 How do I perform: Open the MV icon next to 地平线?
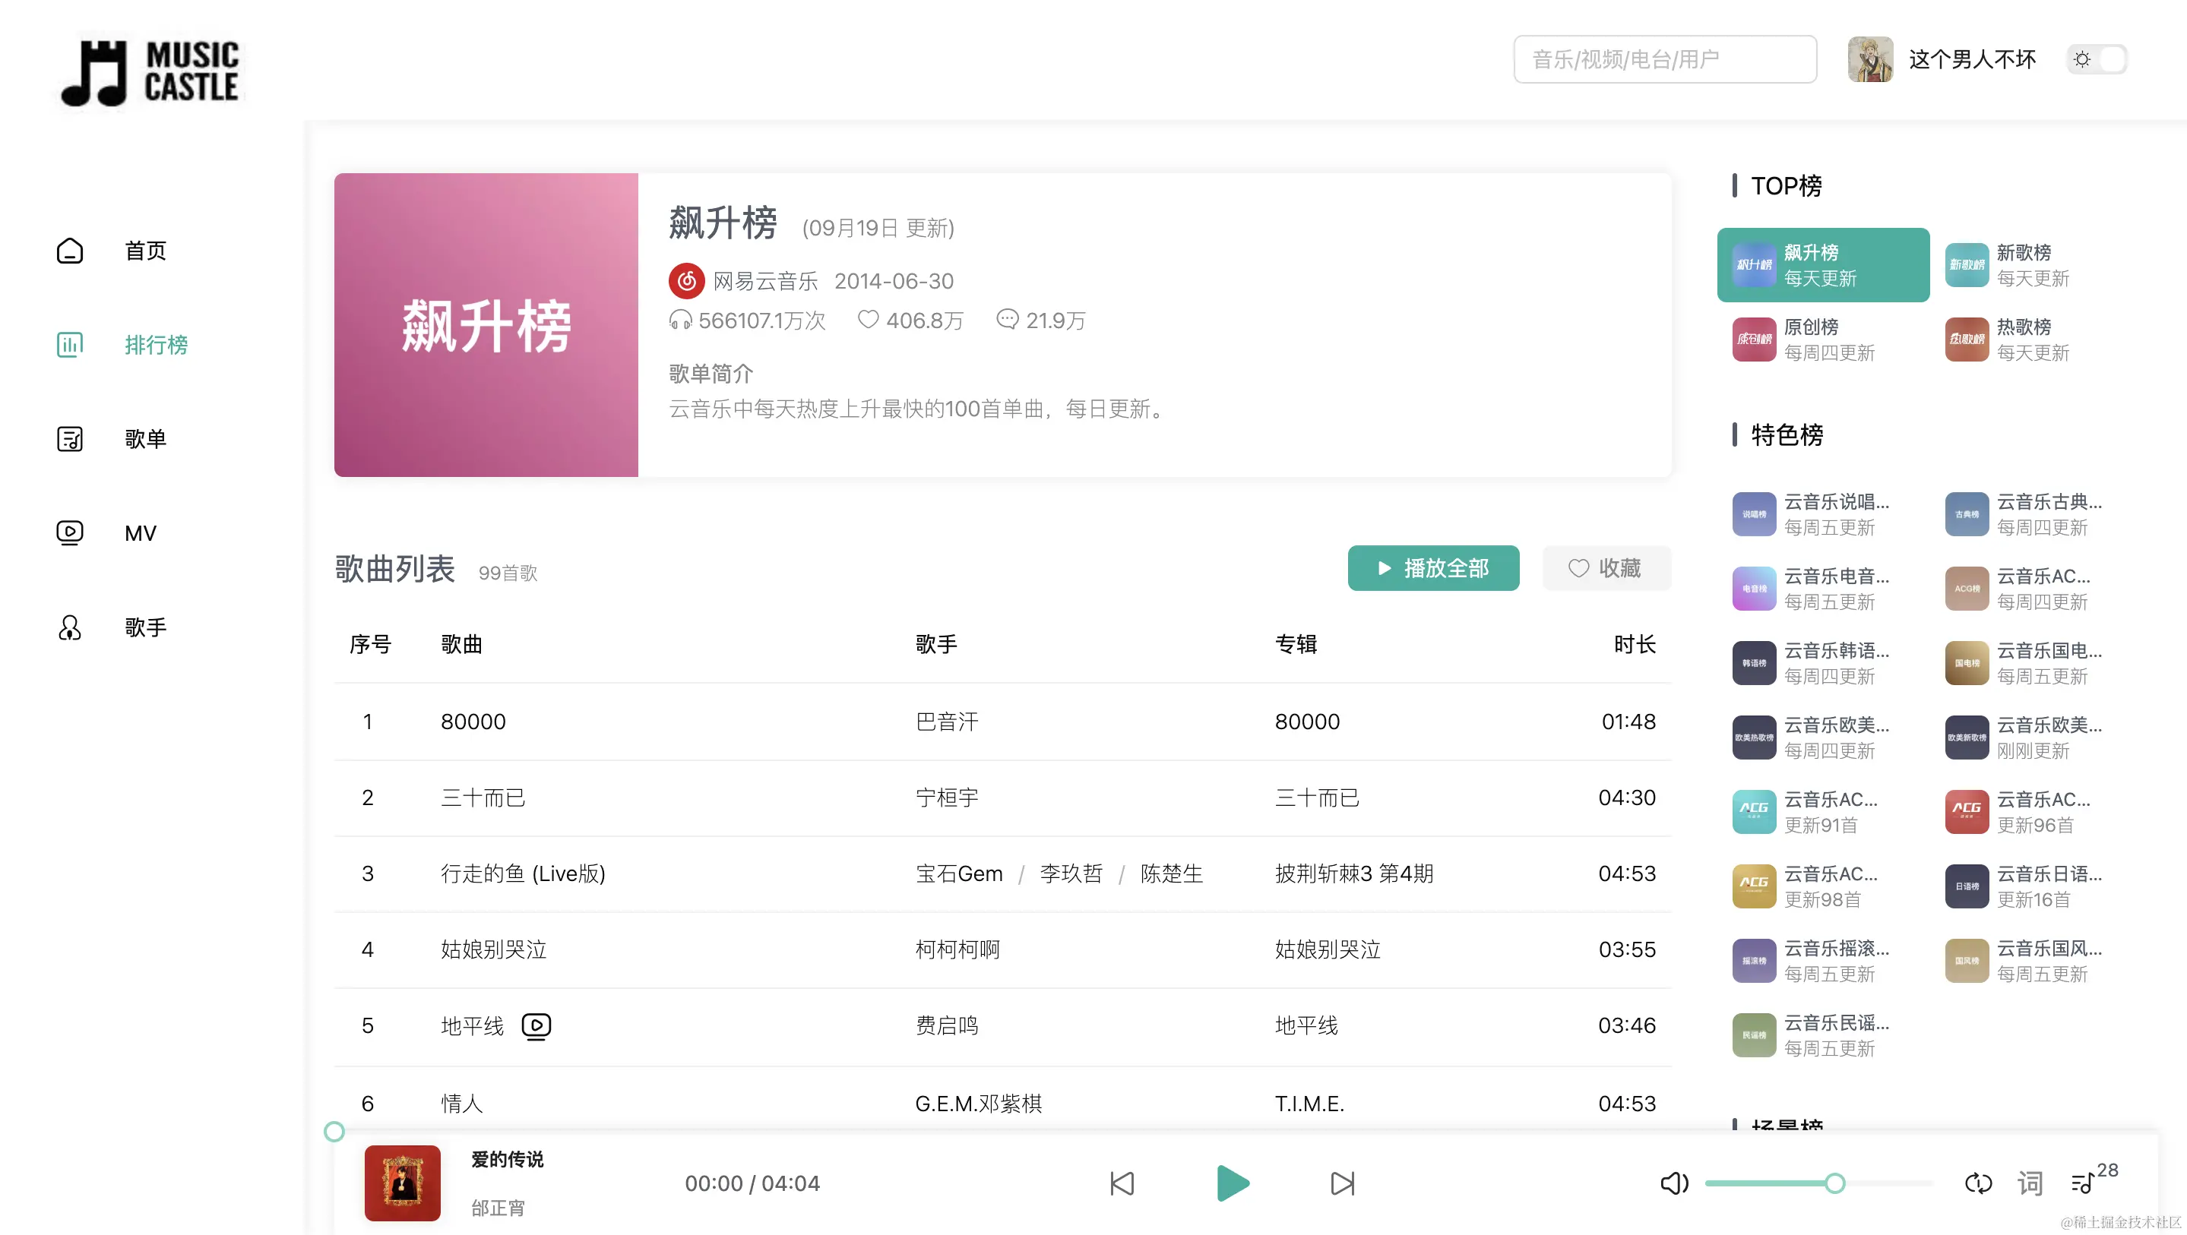point(536,1026)
